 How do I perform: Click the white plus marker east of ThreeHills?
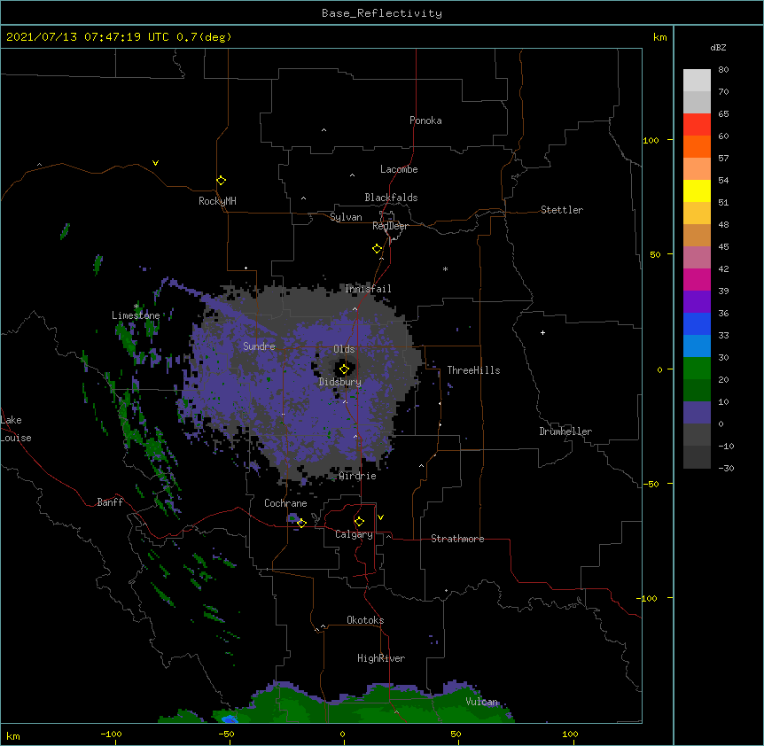(542, 332)
